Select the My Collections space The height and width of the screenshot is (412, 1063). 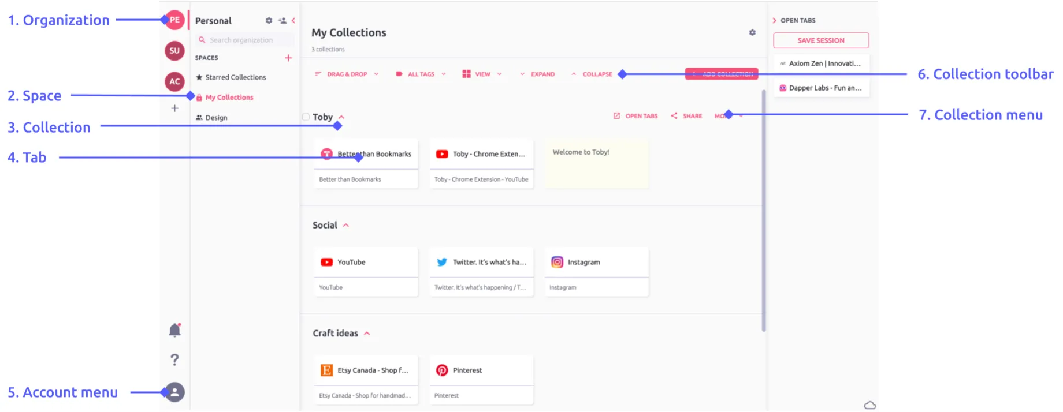pos(225,98)
